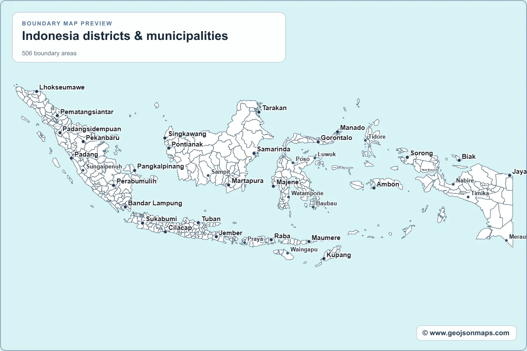
Task: Click the Samarinda label
Action: point(274,149)
